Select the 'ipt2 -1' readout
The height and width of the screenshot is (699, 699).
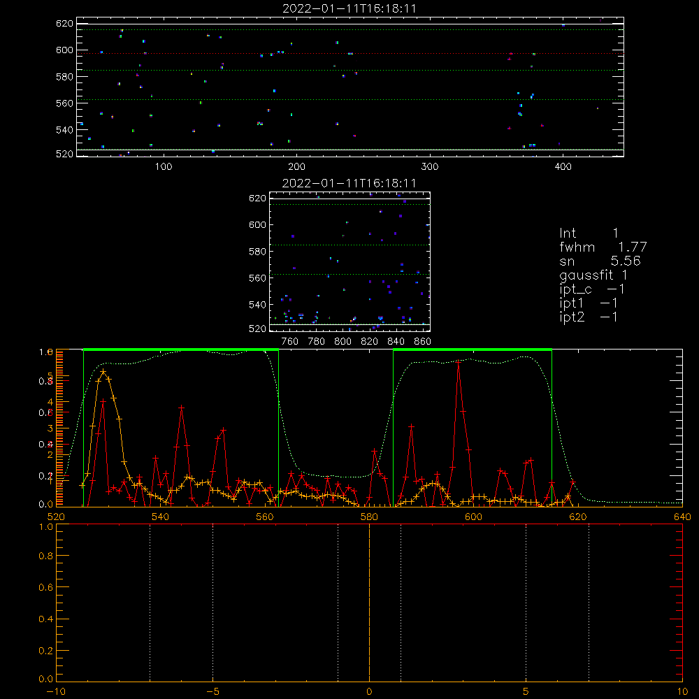[x=589, y=317]
